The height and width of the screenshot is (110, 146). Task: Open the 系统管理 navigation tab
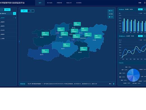pos(79,3)
